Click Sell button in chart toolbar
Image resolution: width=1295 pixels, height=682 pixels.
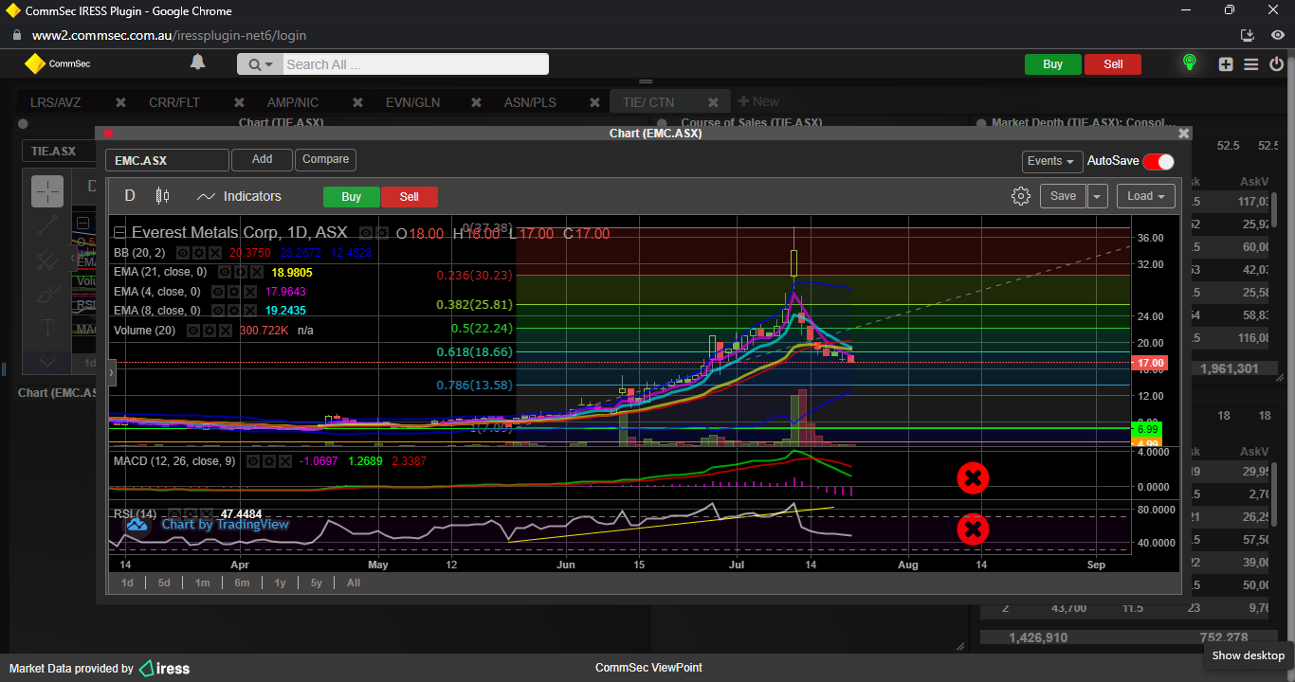click(410, 197)
